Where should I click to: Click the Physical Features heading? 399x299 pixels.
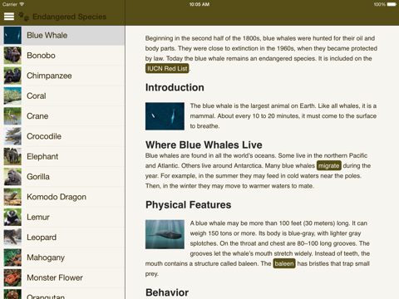189,205
